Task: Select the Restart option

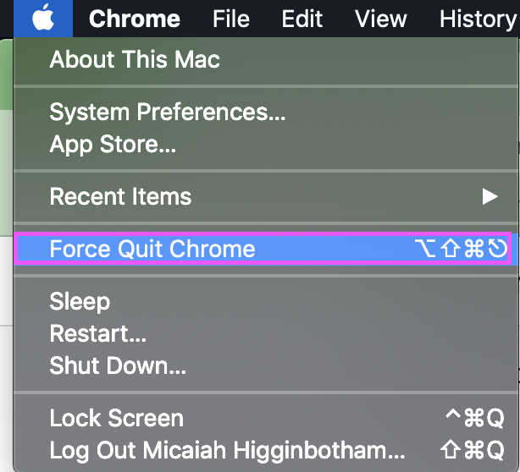Action: 98,333
